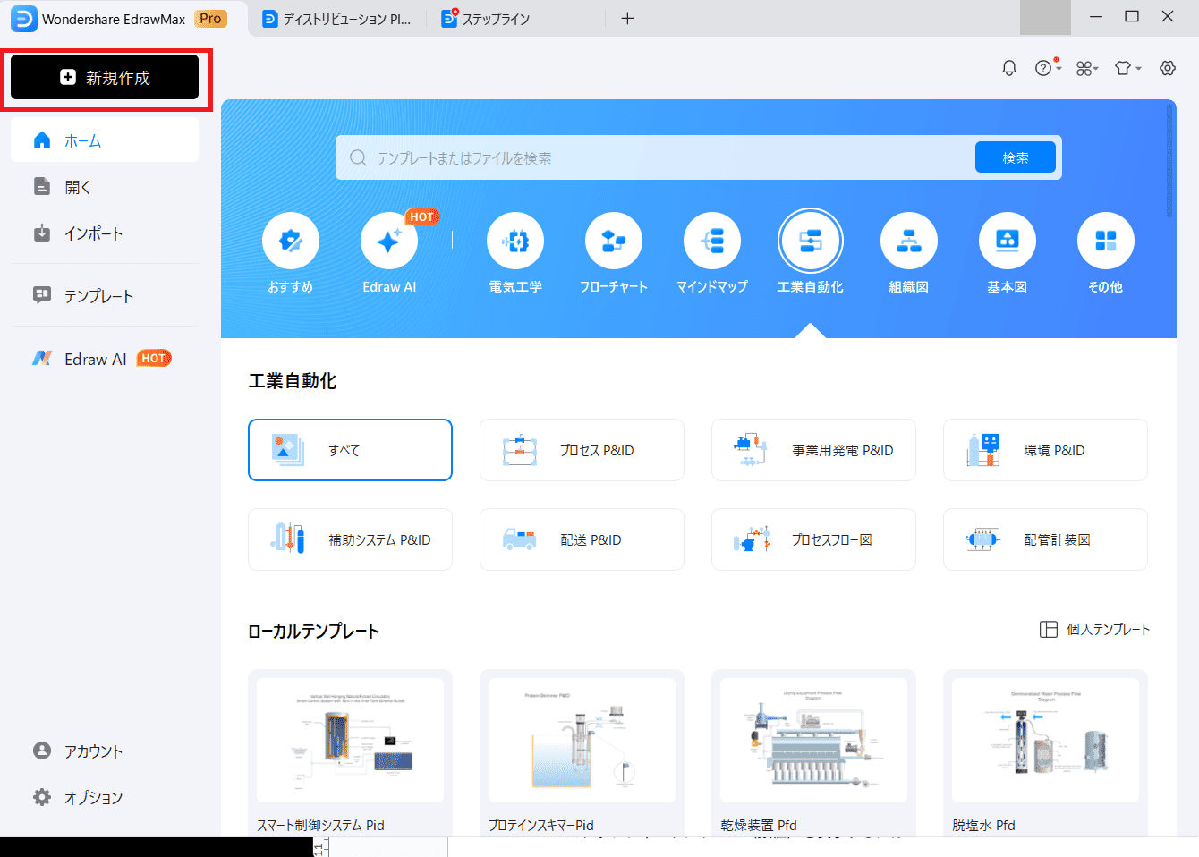Click the 新規作成 button
1199x857 pixels.
105,78
